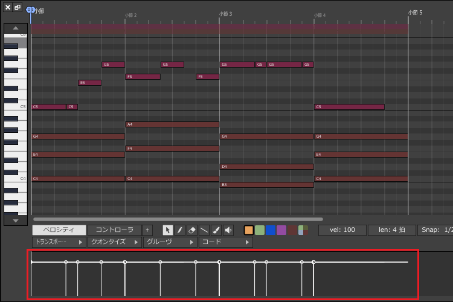Viewport: 453px width, 302px height.
Task: Open the トランスポーズ dropdown menu
Action: tap(59, 242)
